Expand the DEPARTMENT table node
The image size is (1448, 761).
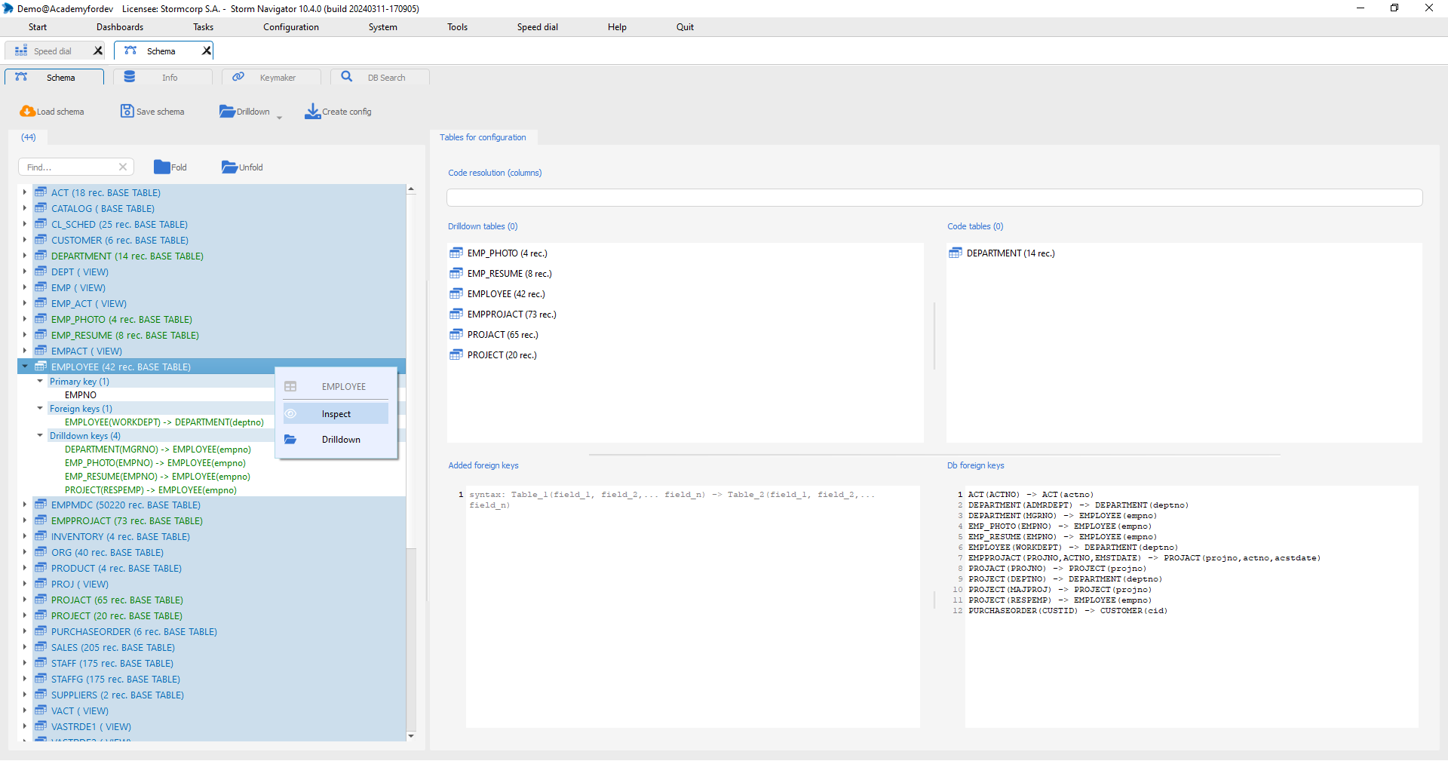25,256
